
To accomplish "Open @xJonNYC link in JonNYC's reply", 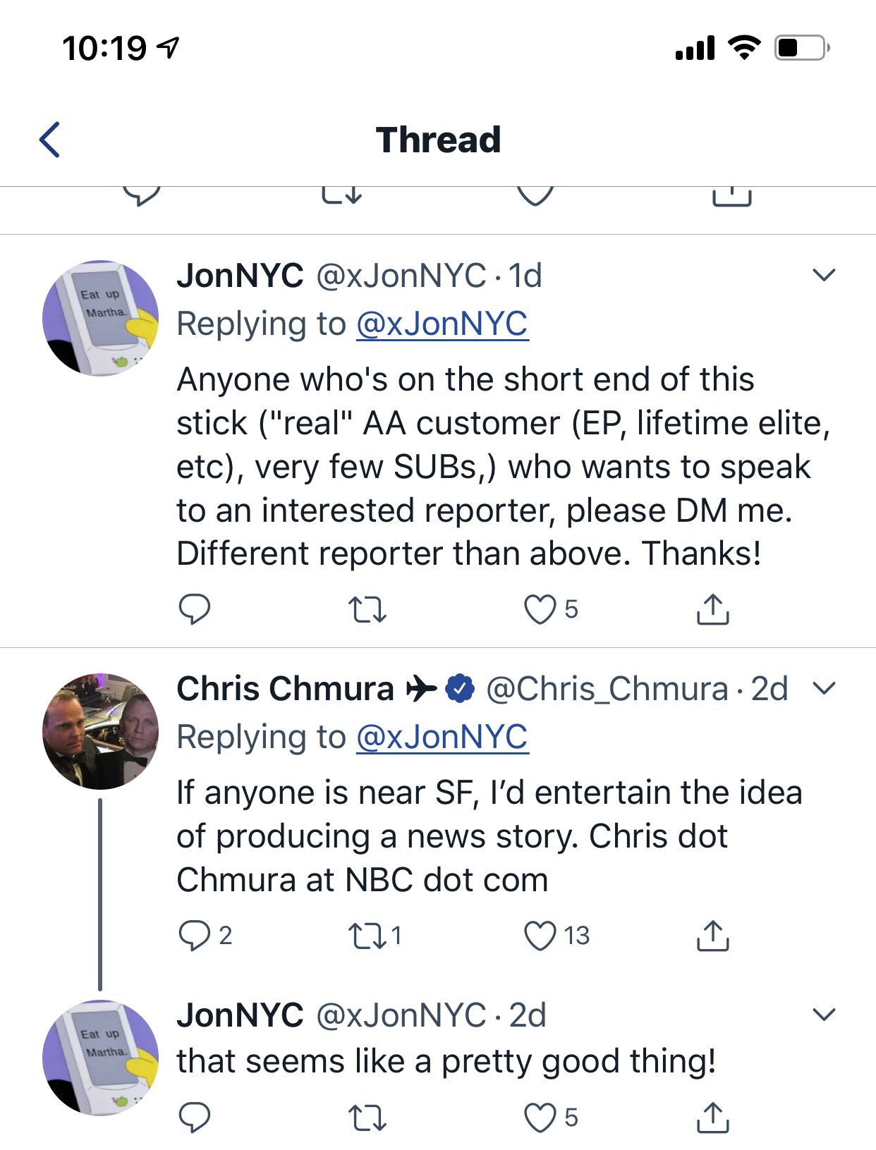I will (x=442, y=324).
